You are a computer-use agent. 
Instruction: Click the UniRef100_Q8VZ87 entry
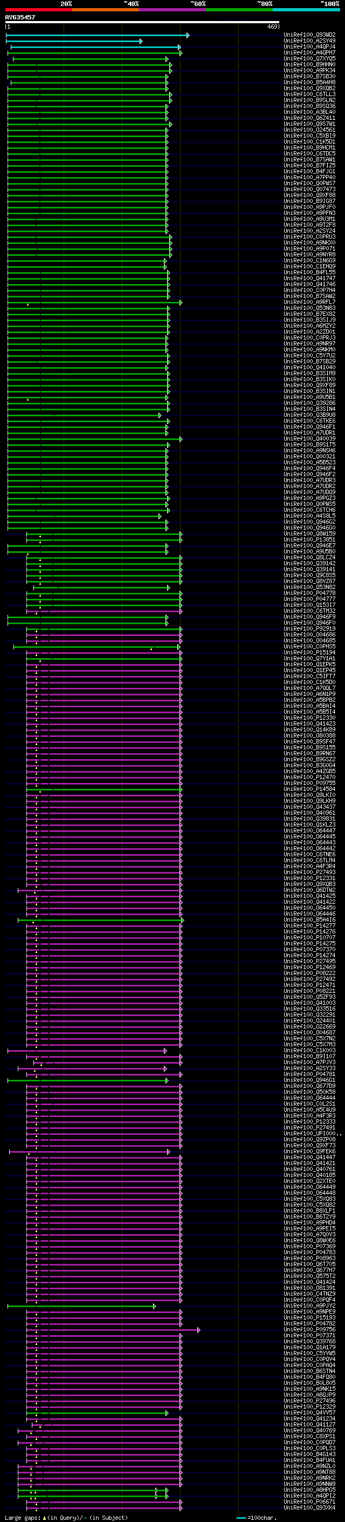[309, 581]
